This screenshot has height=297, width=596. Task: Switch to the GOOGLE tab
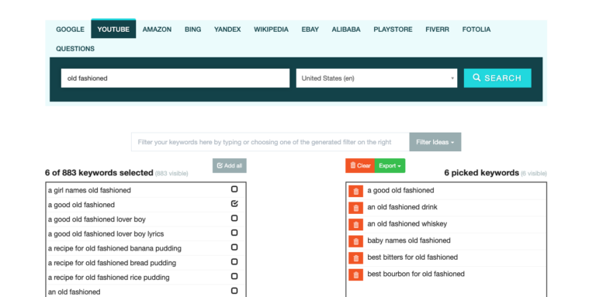[x=71, y=29]
